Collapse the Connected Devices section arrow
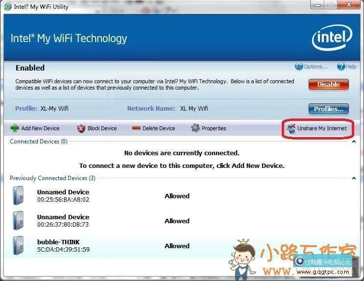Image resolution: width=364 pixels, height=281 pixels. tap(354, 141)
